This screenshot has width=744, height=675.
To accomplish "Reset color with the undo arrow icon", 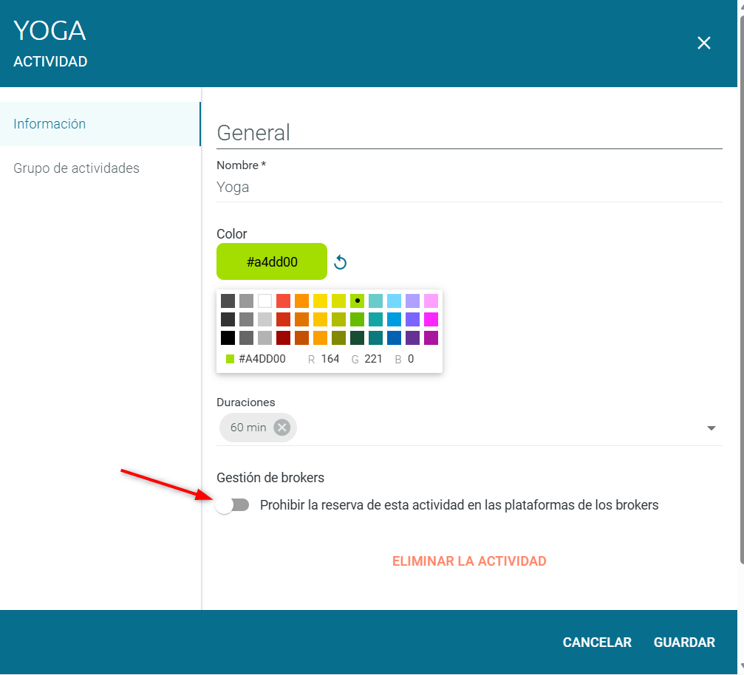I will pyautogui.click(x=340, y=262).
